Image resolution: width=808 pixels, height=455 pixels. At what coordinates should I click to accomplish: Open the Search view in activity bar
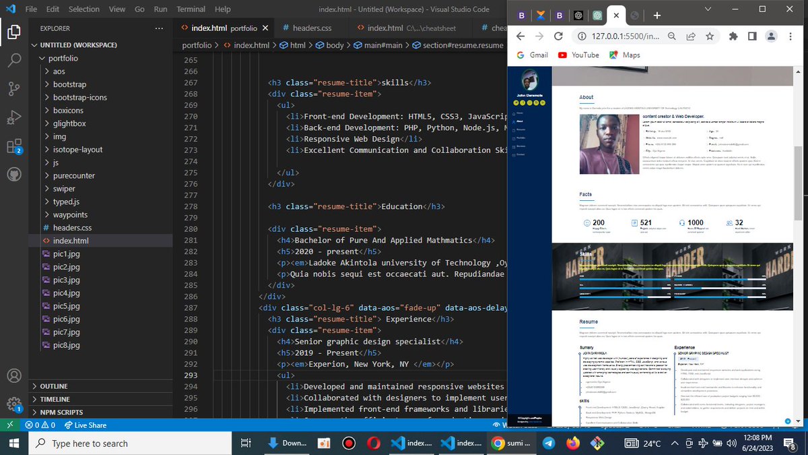click(15, 61)
